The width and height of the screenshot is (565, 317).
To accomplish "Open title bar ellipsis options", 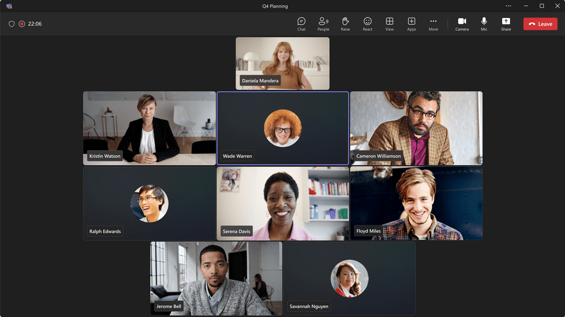I will pyautogui.click(x=508, y=6).
